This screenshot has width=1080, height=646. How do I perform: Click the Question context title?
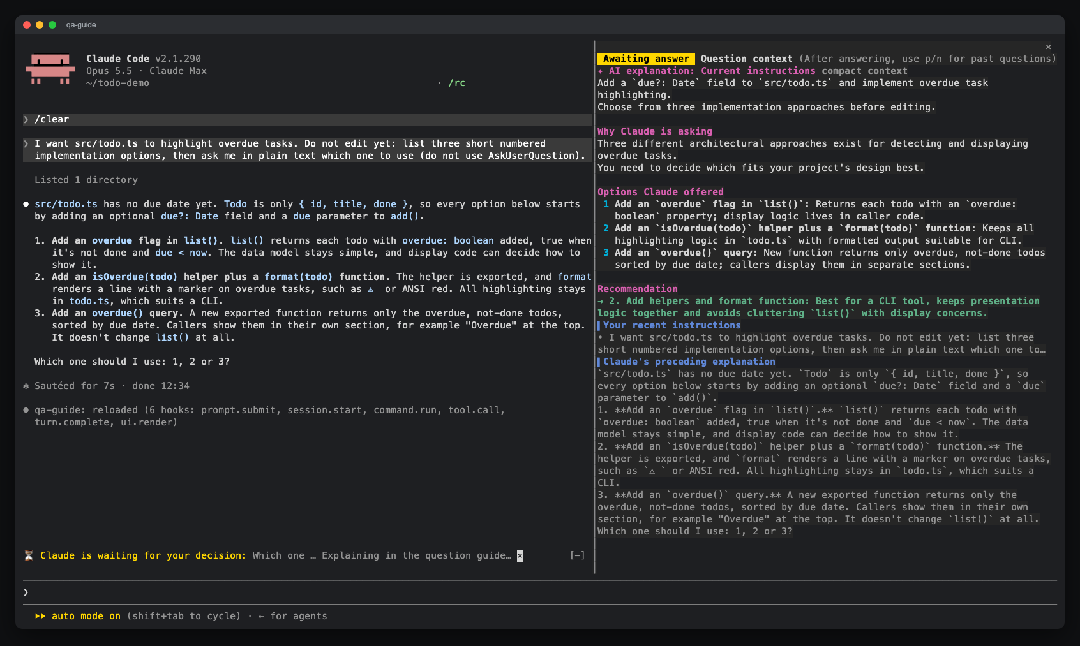[x=747, y=59]
